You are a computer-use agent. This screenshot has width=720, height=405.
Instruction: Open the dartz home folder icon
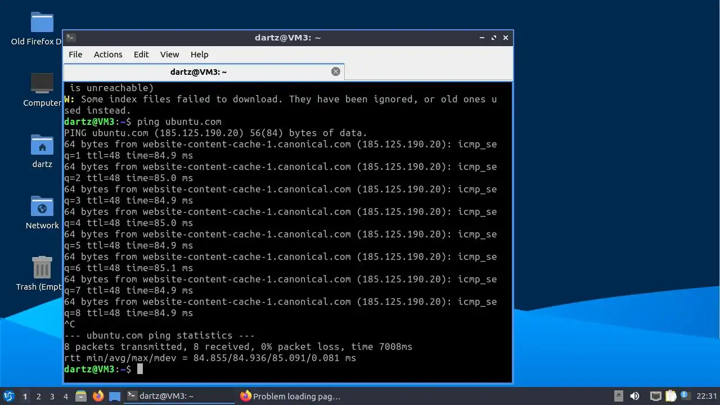[42, 151]
